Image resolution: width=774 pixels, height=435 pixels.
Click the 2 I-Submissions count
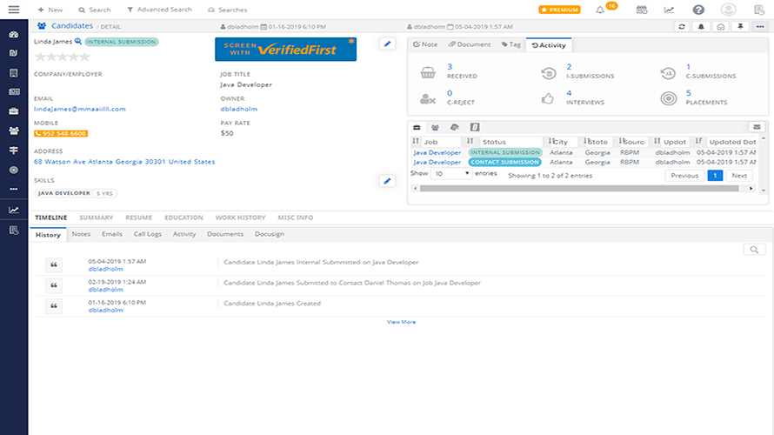click(569, 67)
